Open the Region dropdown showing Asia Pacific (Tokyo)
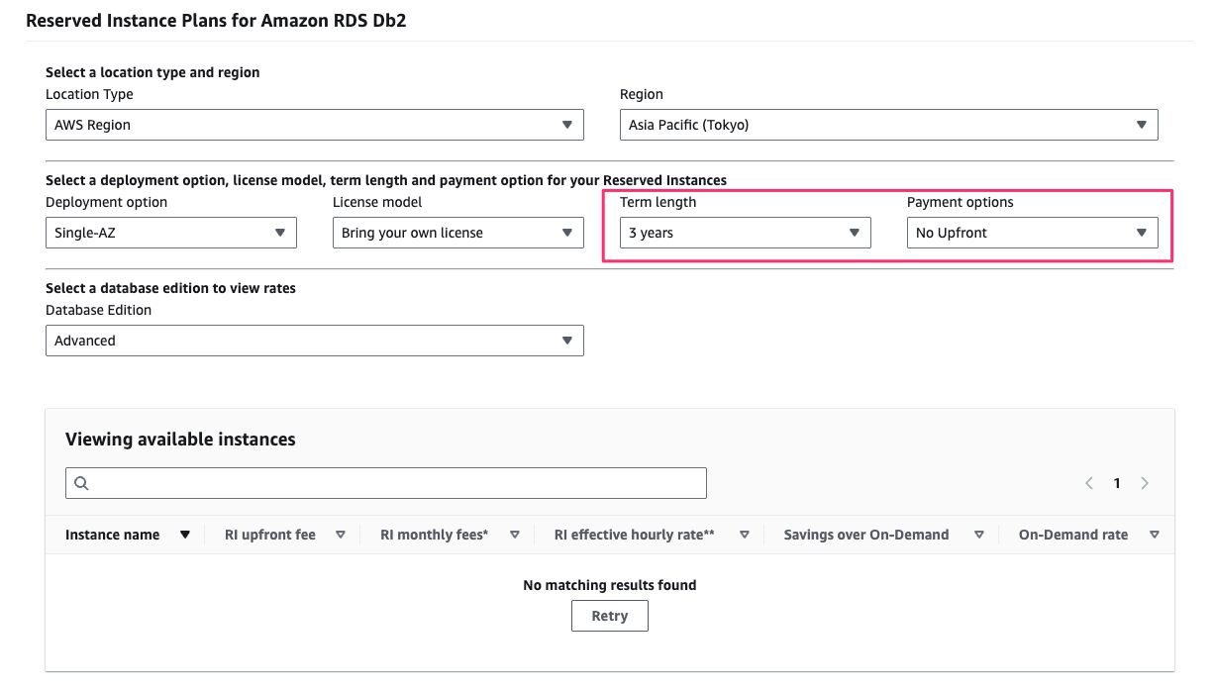1214x689 pixels. pos(888,125)
